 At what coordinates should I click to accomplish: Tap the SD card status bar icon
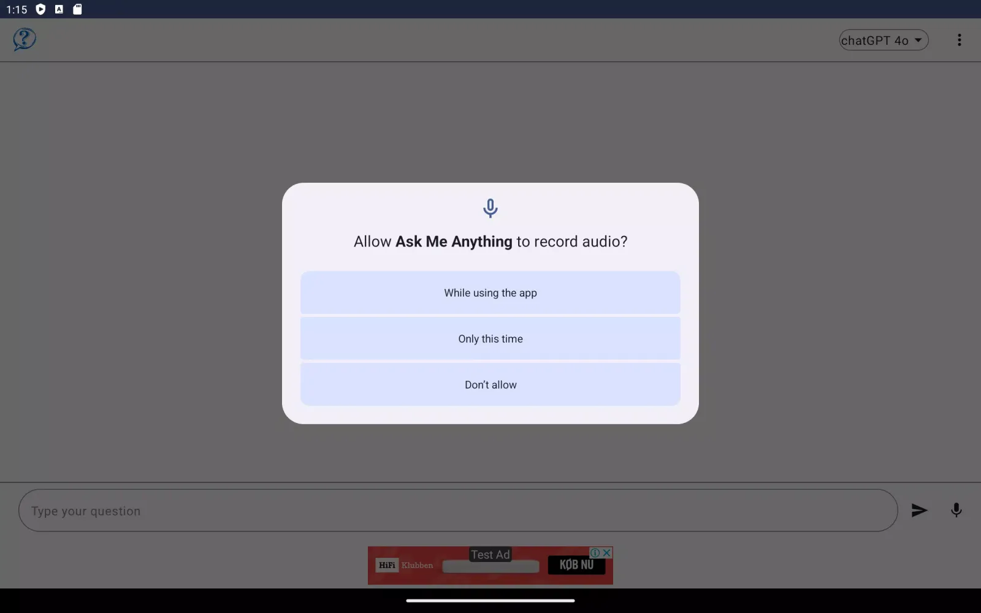click(77, 9)
